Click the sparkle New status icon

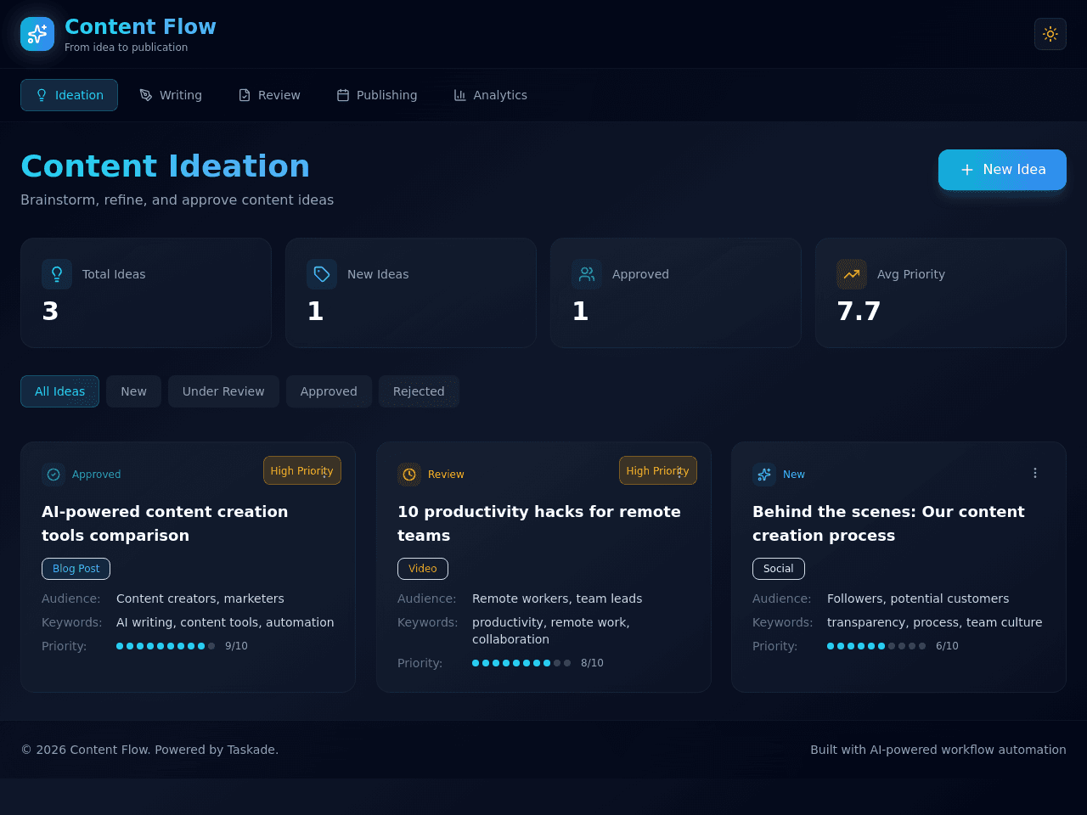(x=764, y=475)
